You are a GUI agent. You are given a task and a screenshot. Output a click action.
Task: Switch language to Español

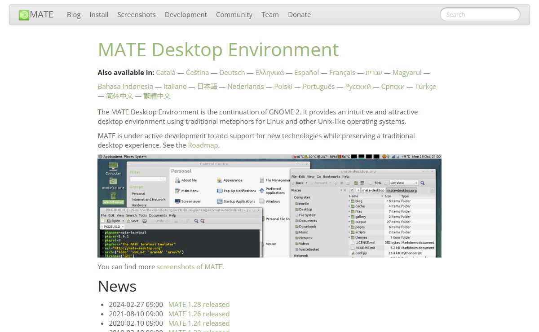click(306, 72)
